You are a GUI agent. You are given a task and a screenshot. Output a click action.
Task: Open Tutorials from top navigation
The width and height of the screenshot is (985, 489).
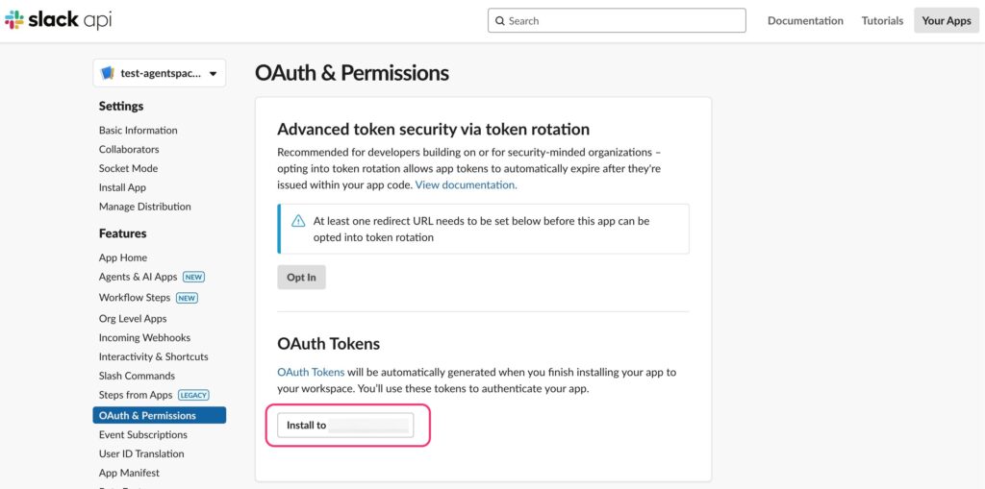point(882,21)
